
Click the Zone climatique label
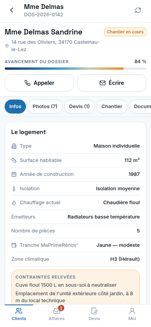coord(30,259)
